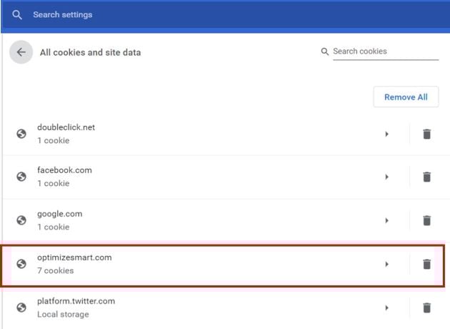Expand facebook.com cookie details arrow

coord(386,177)
